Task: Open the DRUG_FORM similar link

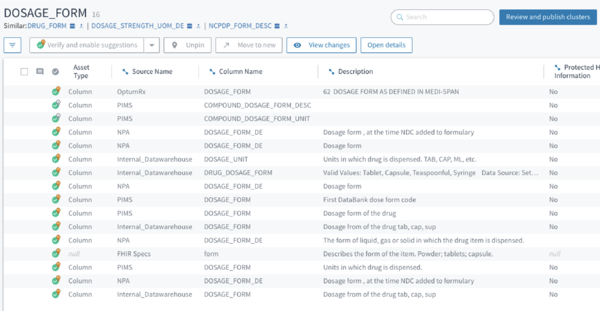Action: 47,26
